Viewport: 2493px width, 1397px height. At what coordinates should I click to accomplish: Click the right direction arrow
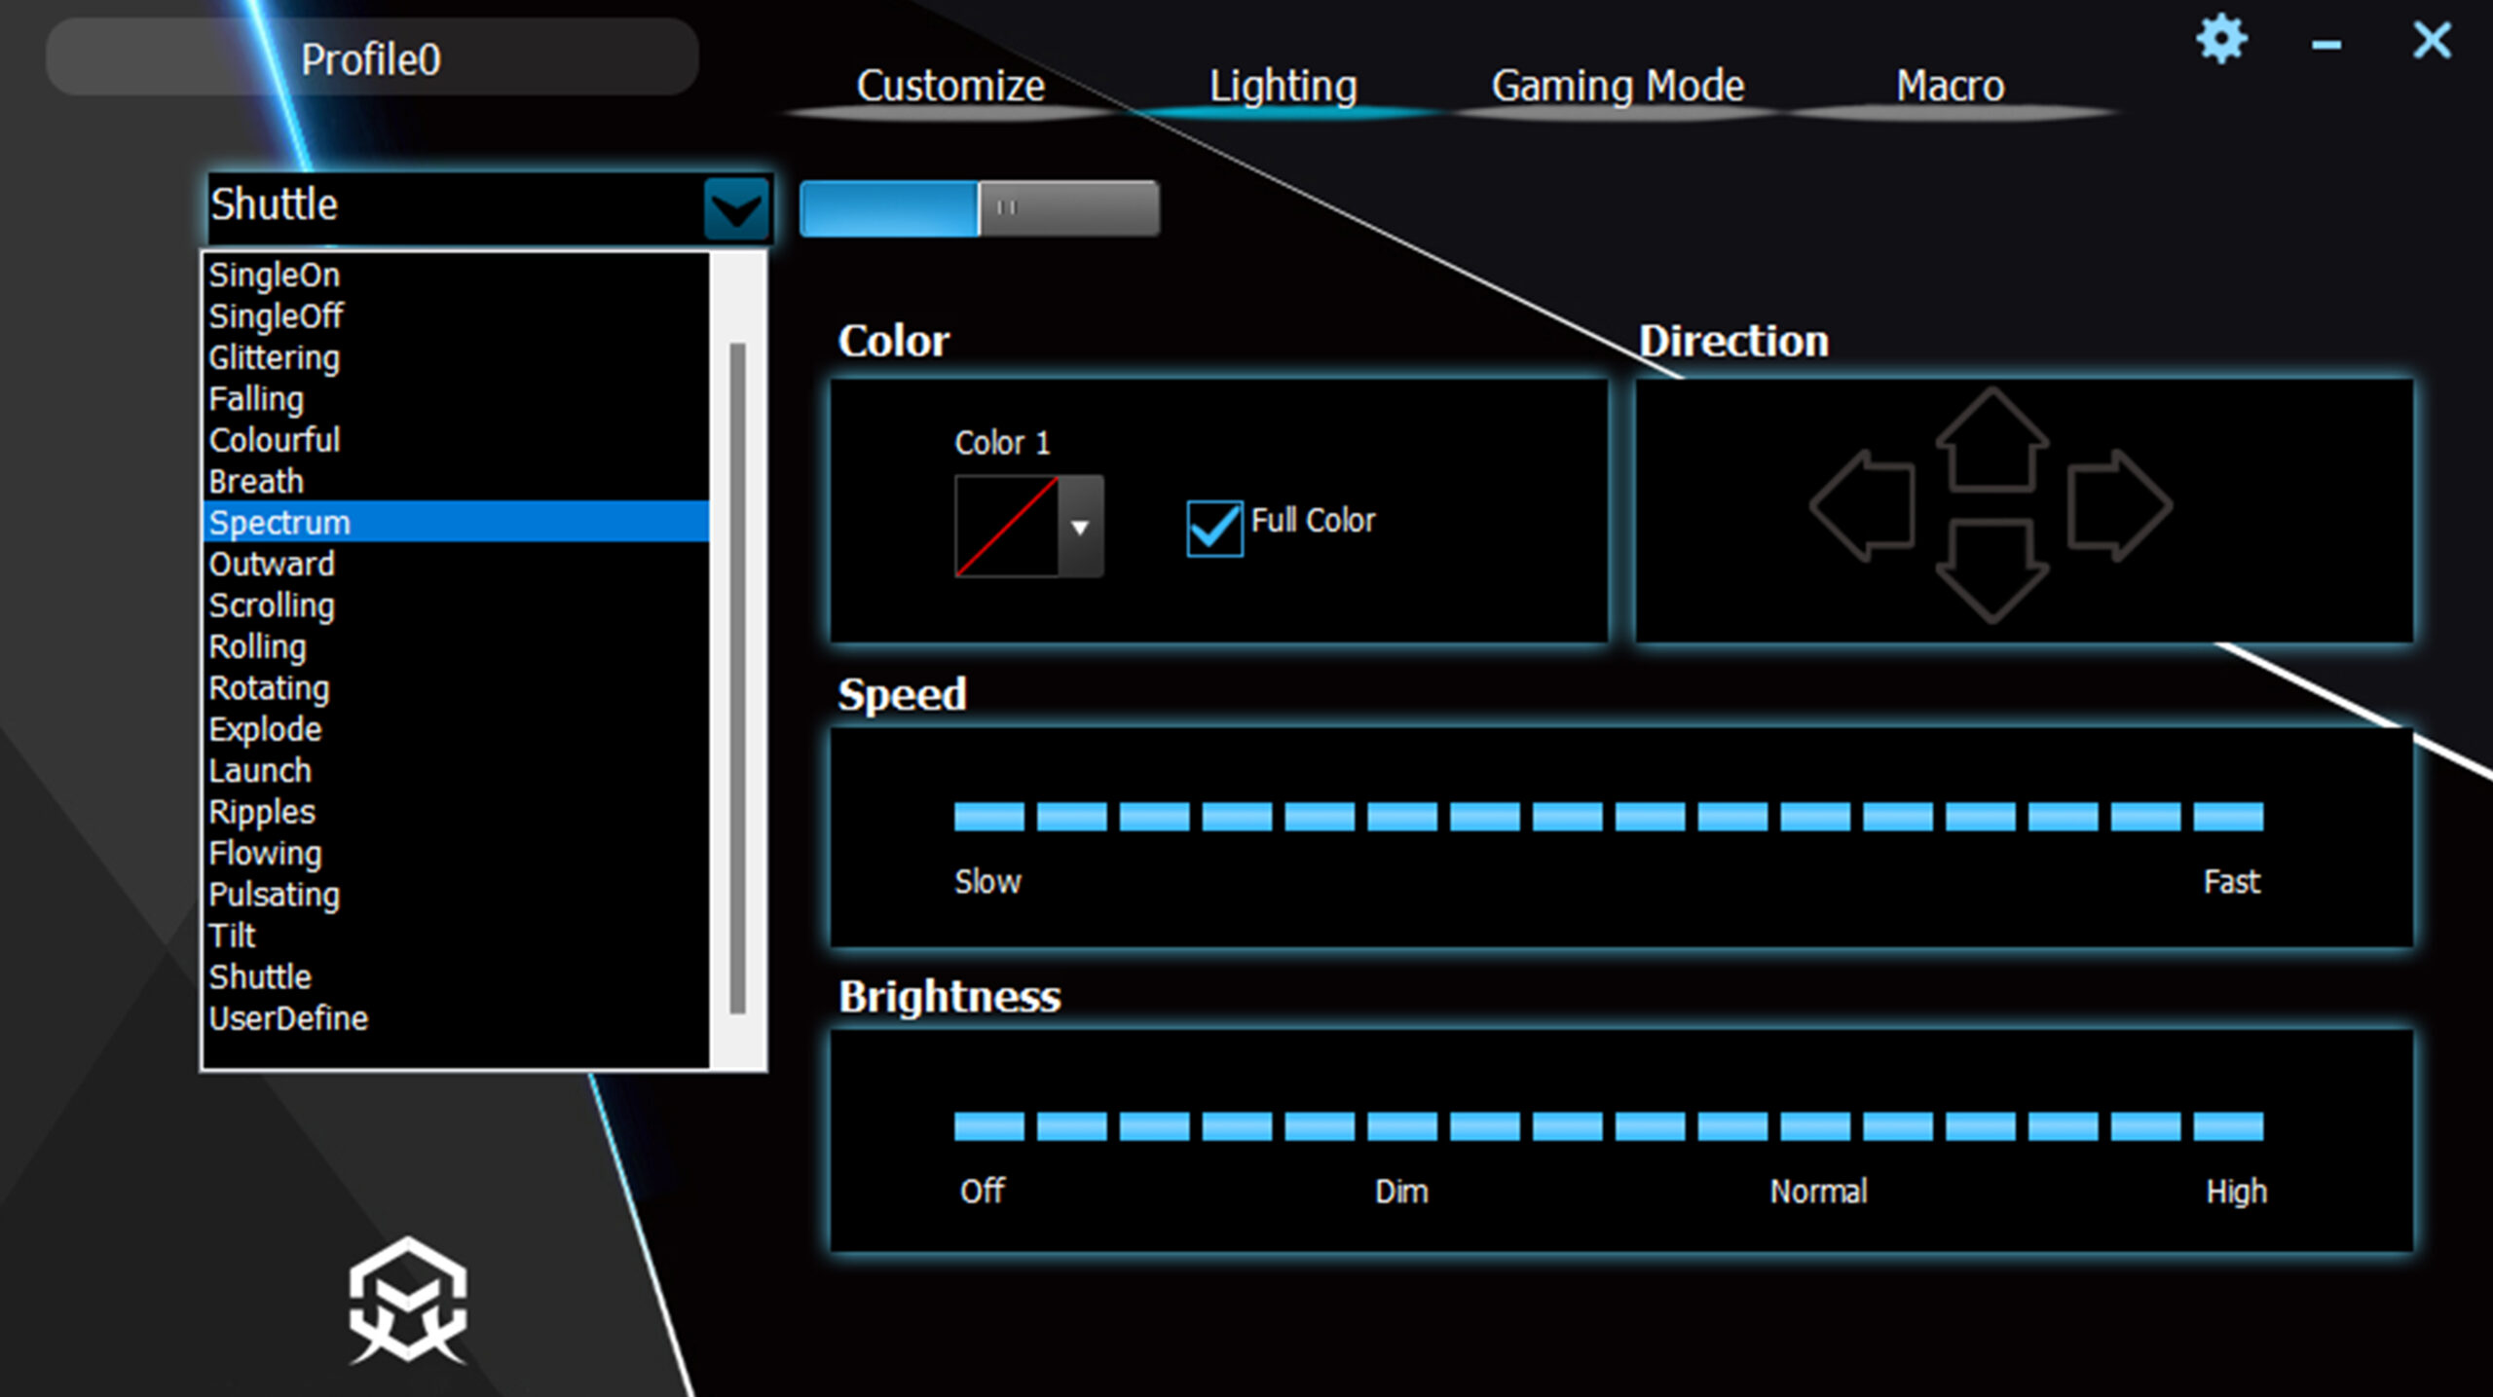(2120, 504)
